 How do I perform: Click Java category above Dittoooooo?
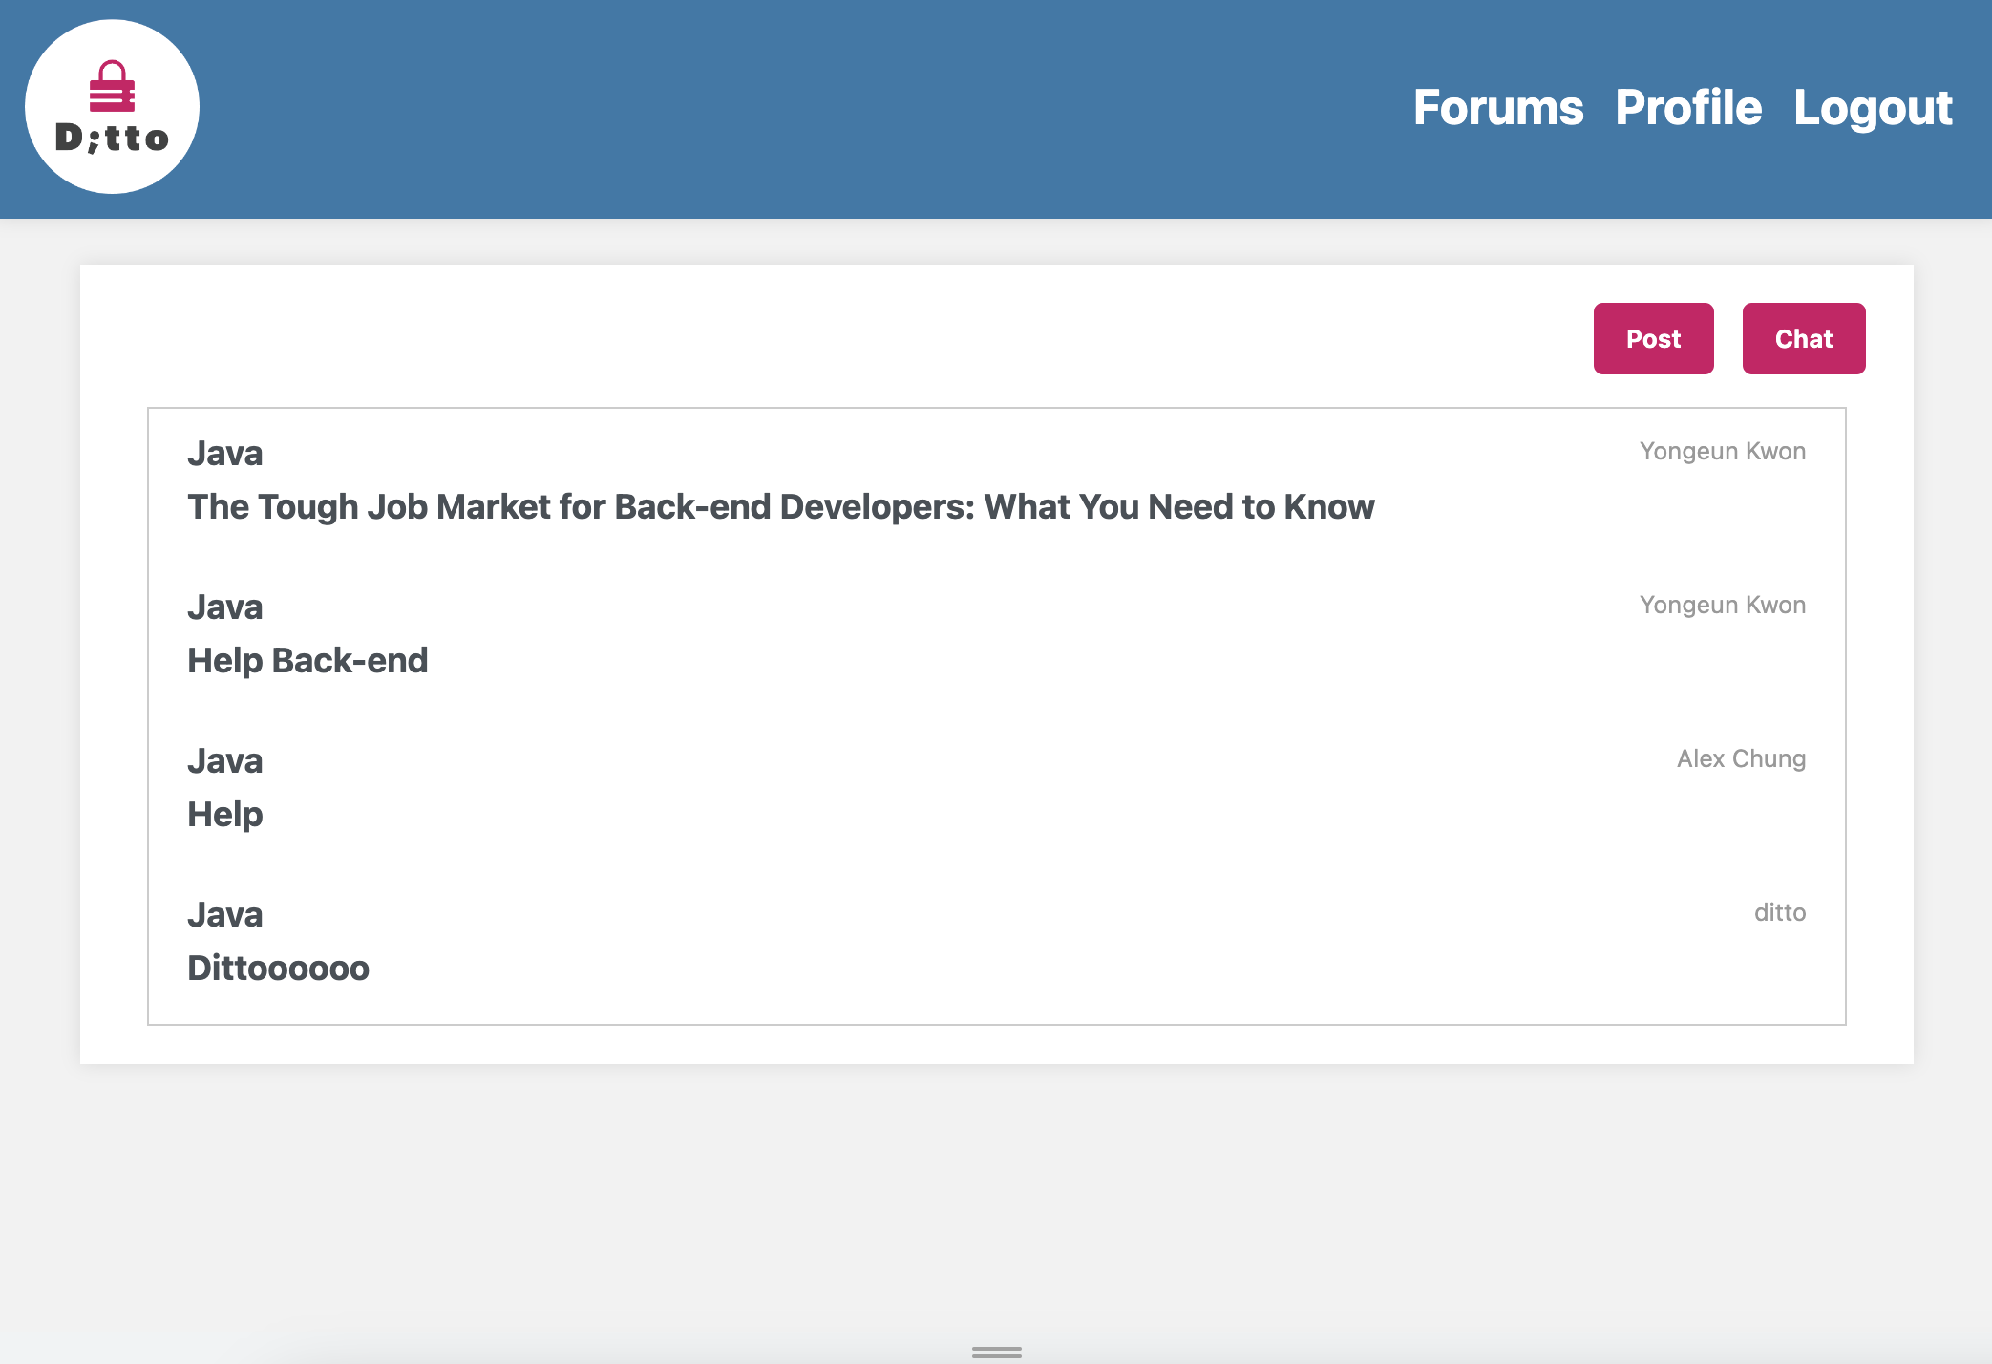click(224, 915)
